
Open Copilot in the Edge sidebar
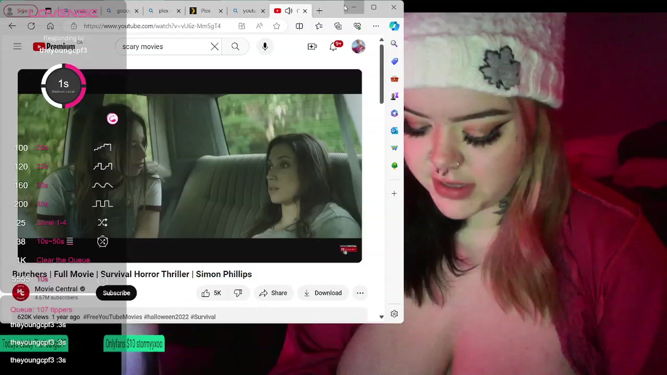point(394,26)
